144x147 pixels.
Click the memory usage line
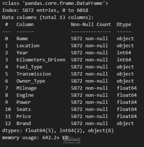[35, 138]
